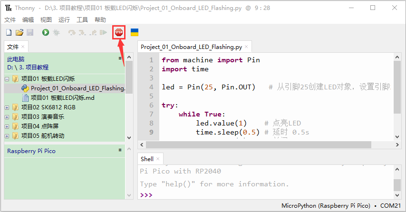Click the red Stop/Restart backend icon
The image size is (406, 212).
pos(119,32)
